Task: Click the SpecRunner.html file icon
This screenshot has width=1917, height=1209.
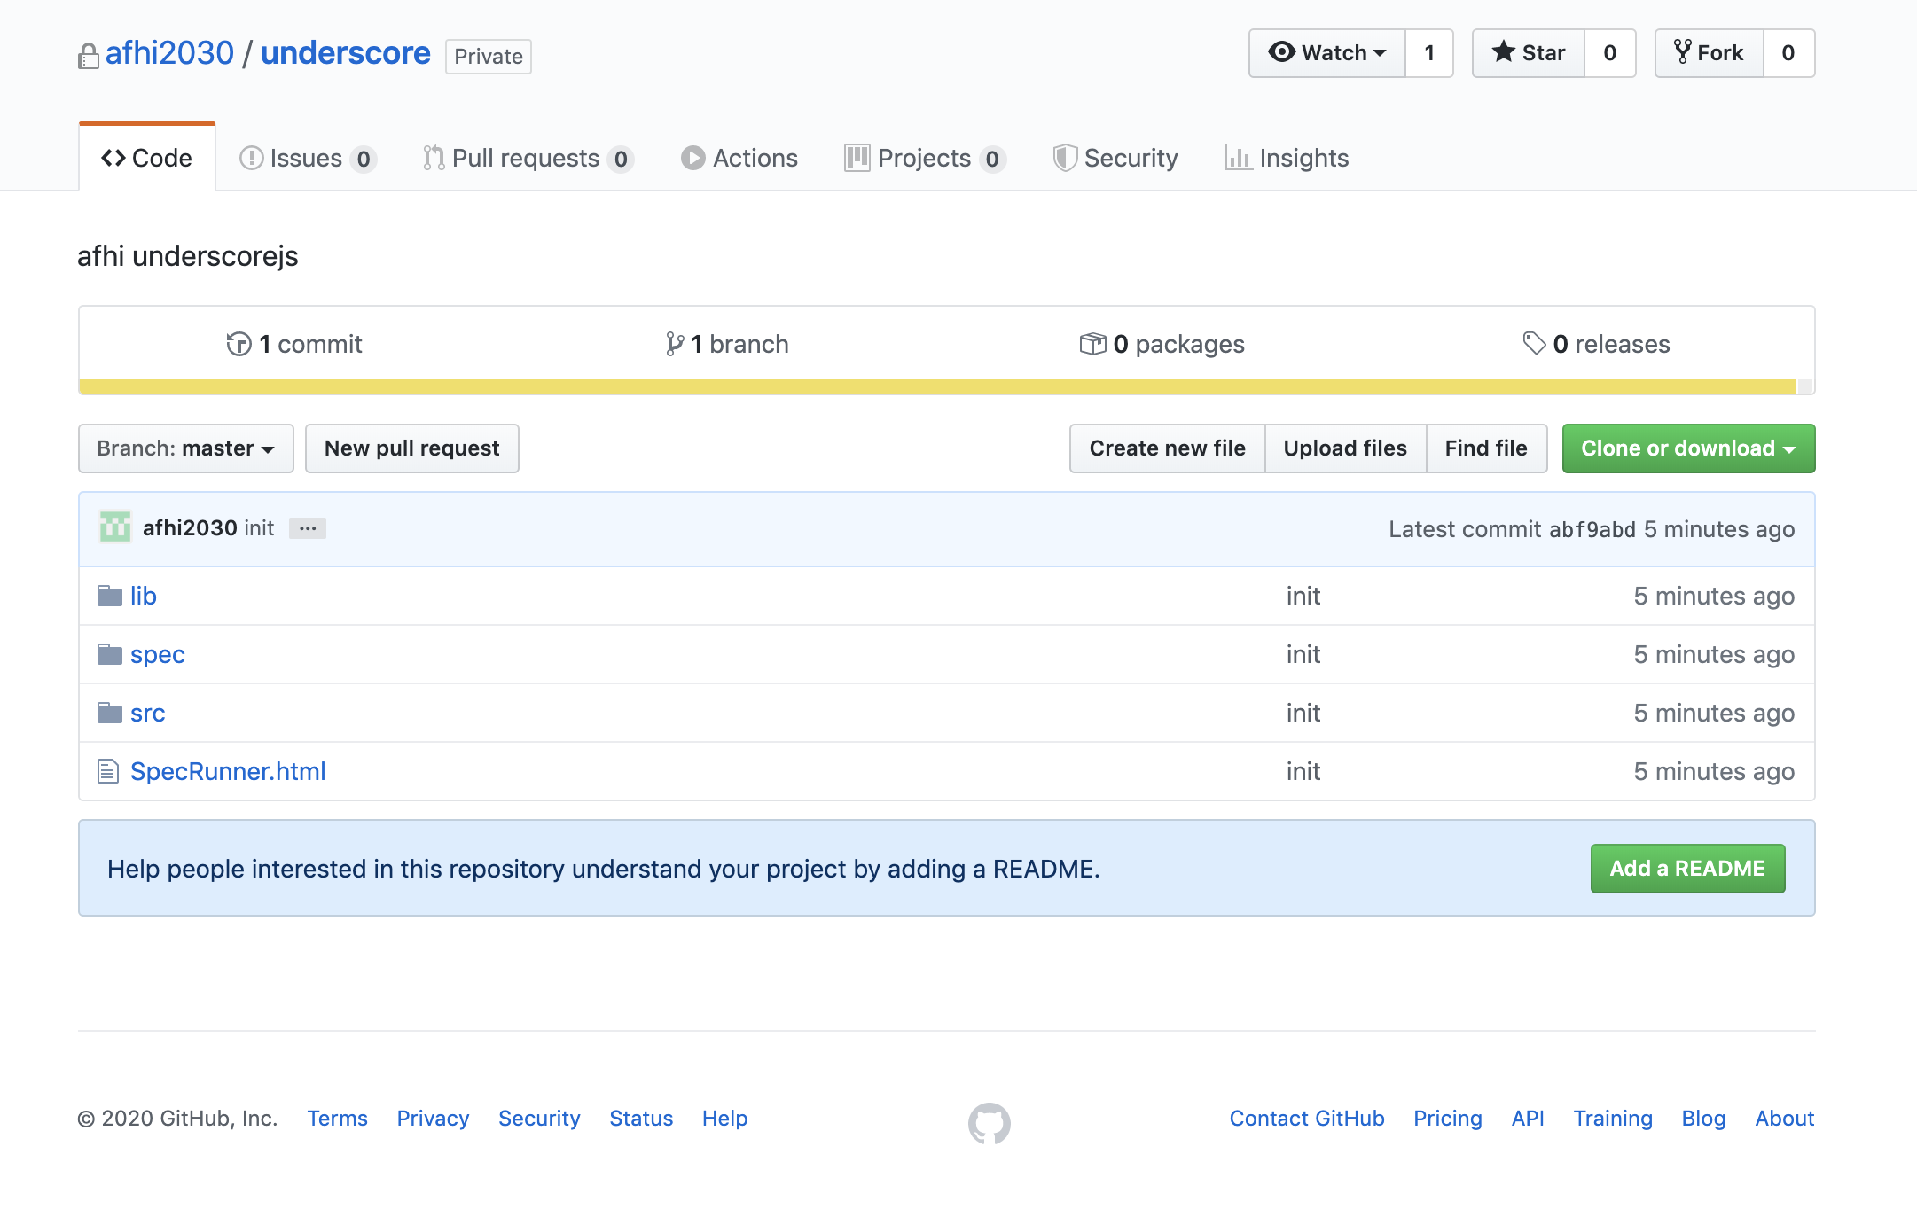Action: point(108,771)
